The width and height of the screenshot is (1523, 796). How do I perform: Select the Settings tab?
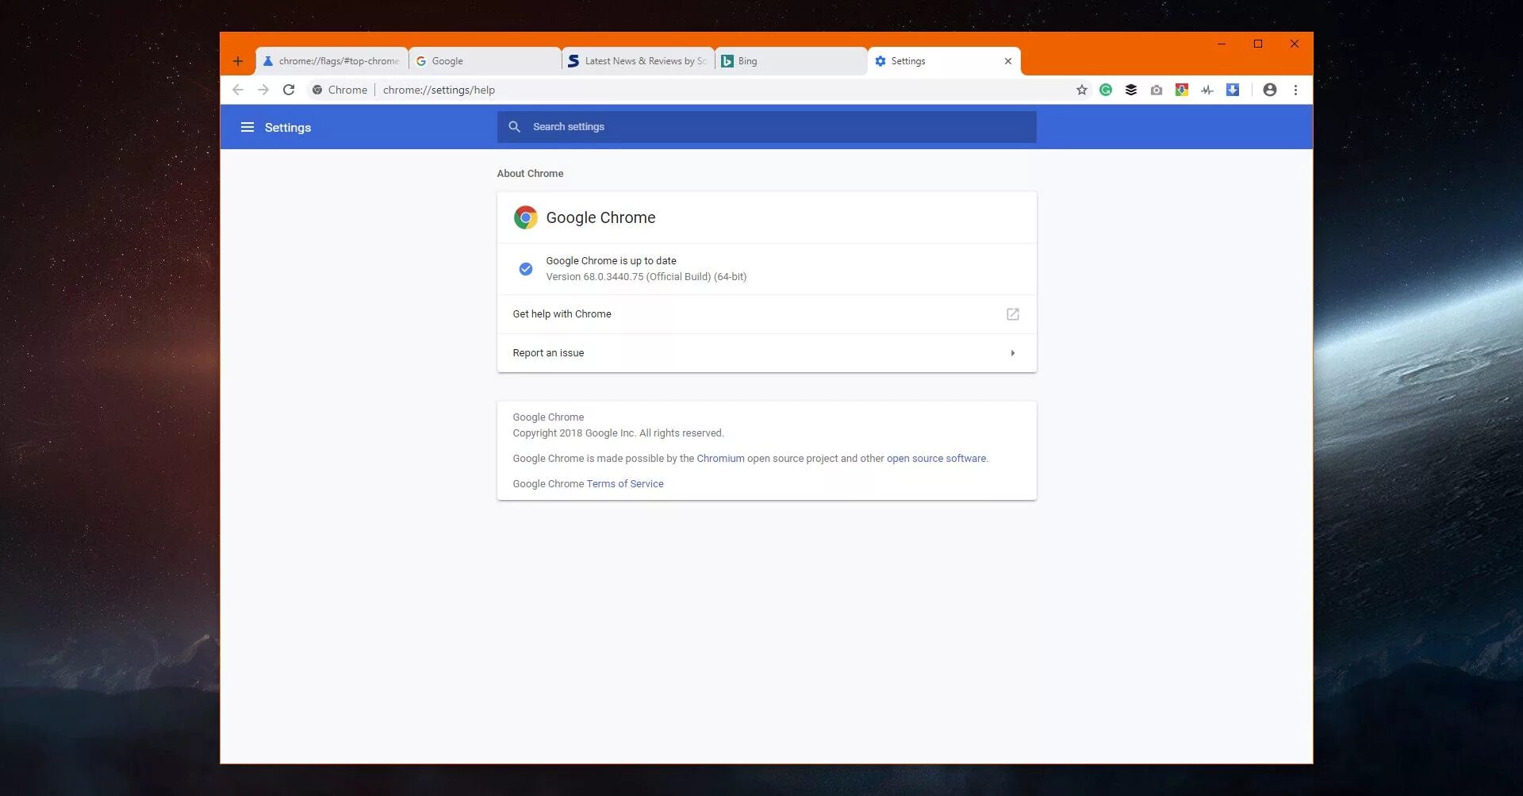coord(944,61)
